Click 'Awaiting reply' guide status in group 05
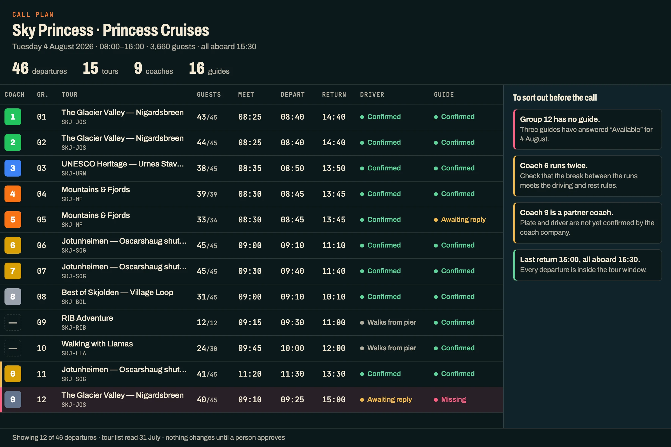 pyautogui.click(x=460, y=220)
